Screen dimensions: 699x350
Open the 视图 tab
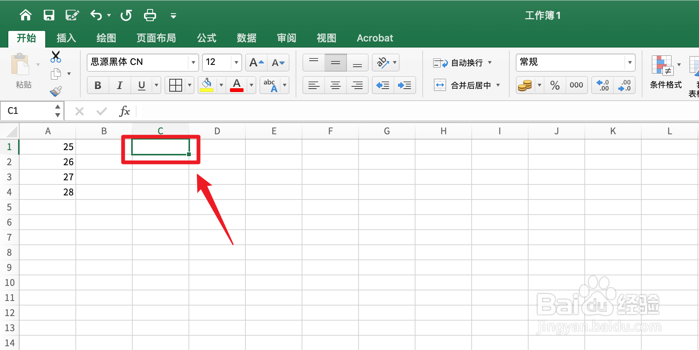pyautogui.click(x=327, y=38)
